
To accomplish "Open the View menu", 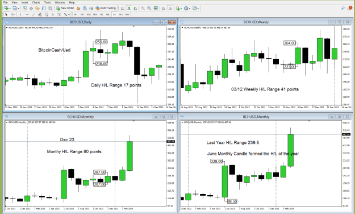I will (14, 2).
